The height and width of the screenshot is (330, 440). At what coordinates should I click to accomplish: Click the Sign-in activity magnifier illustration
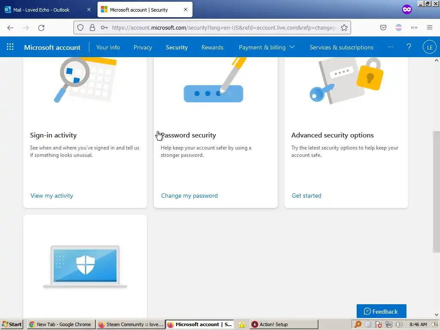click(85, 80)
